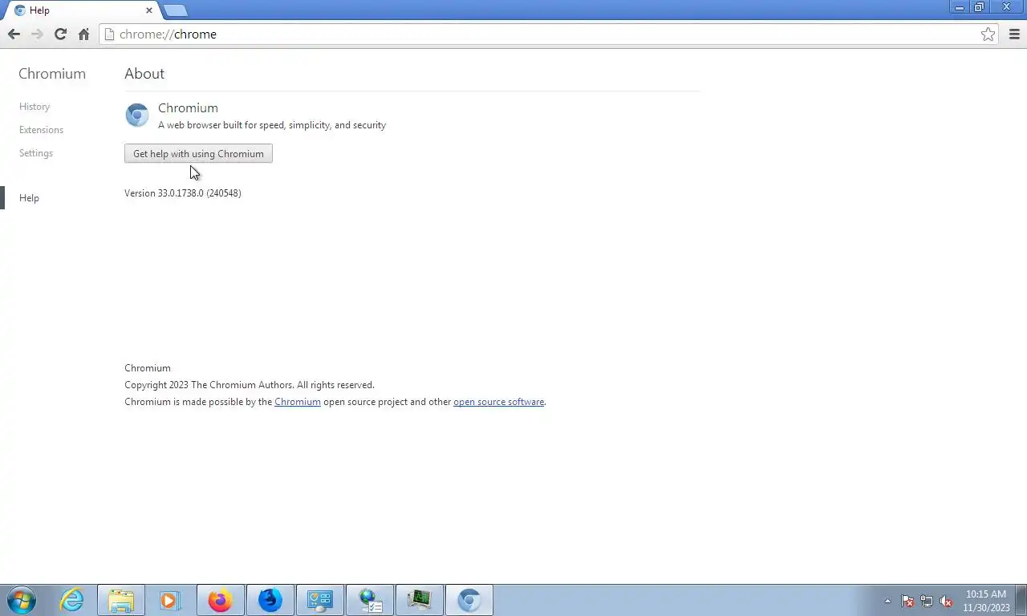Screen dimensions: 1027x616
Task: Open the open source software link
Action: 498,402
